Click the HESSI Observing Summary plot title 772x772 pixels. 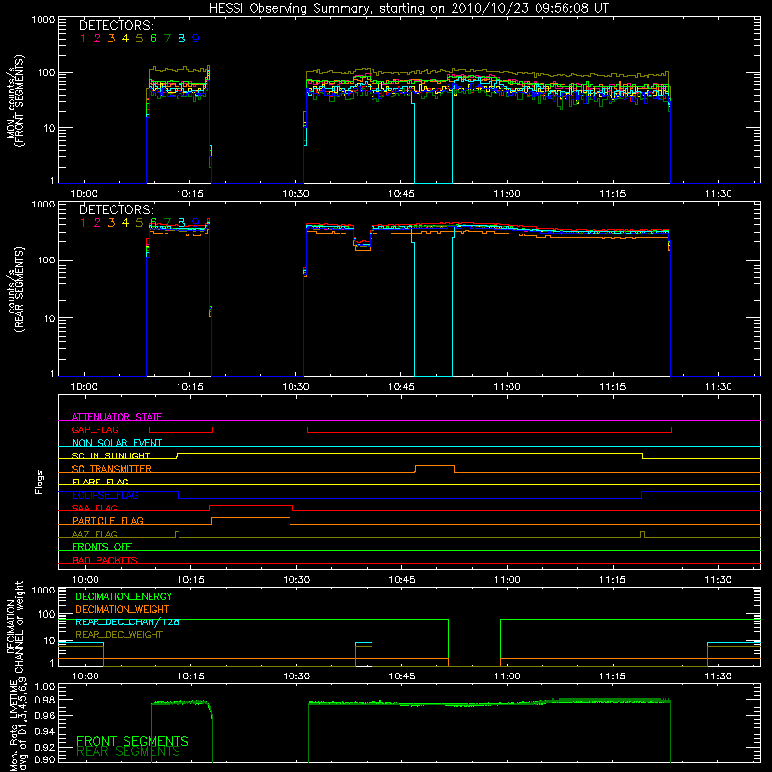408,9
